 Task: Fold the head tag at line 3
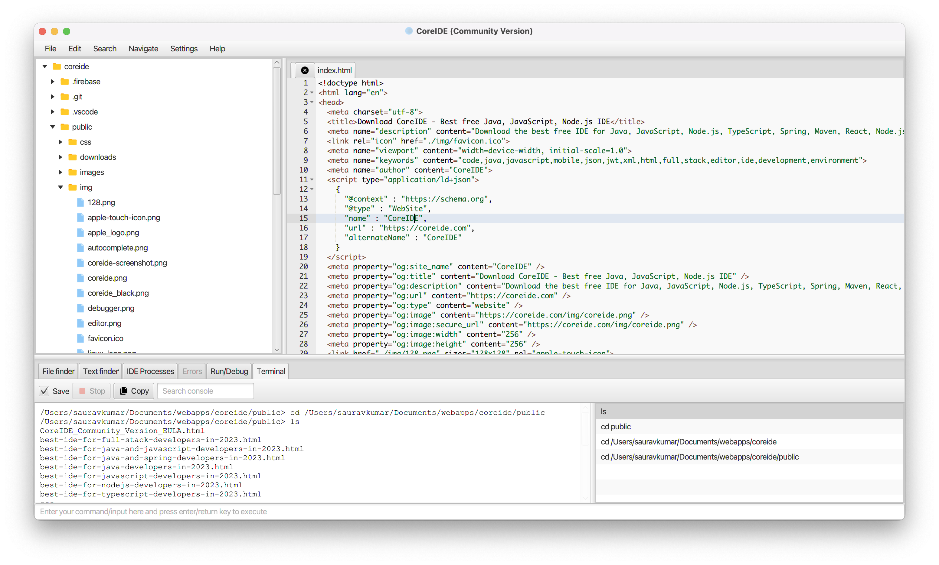coord(312,102)
